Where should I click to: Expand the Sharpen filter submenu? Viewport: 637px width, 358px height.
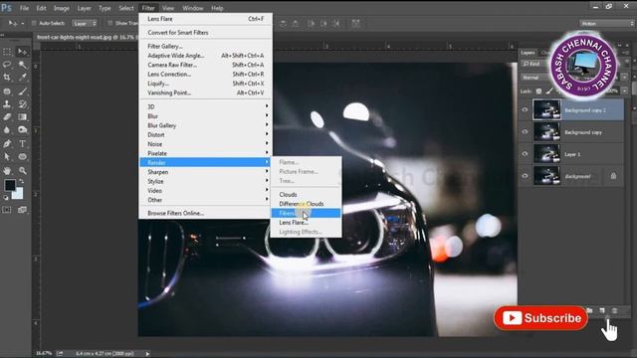tap(206, 172)
